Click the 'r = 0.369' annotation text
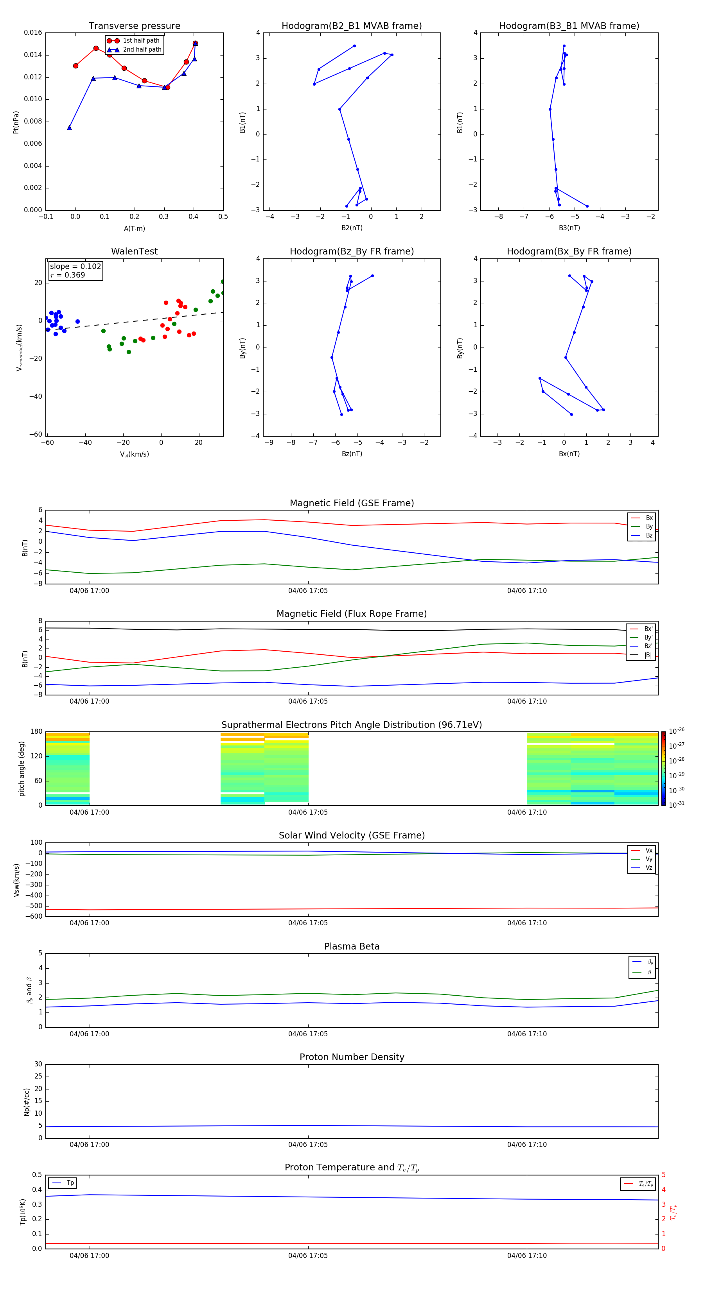The width and height of the screenshot is (704, 1290). (x=68, y=275)
